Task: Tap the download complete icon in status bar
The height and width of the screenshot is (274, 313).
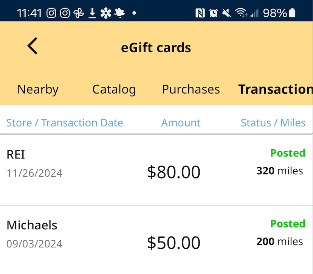Action: point(92,13)
